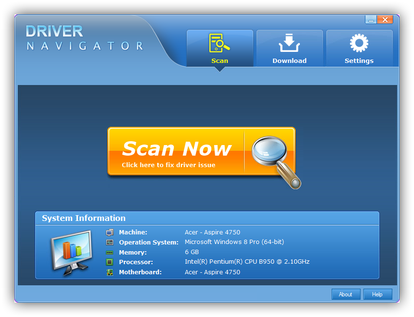Image resolution: width=414 pixels, height=317 pixels.
Task: Click the Operation System row icon
Action: tap(110, 242)
